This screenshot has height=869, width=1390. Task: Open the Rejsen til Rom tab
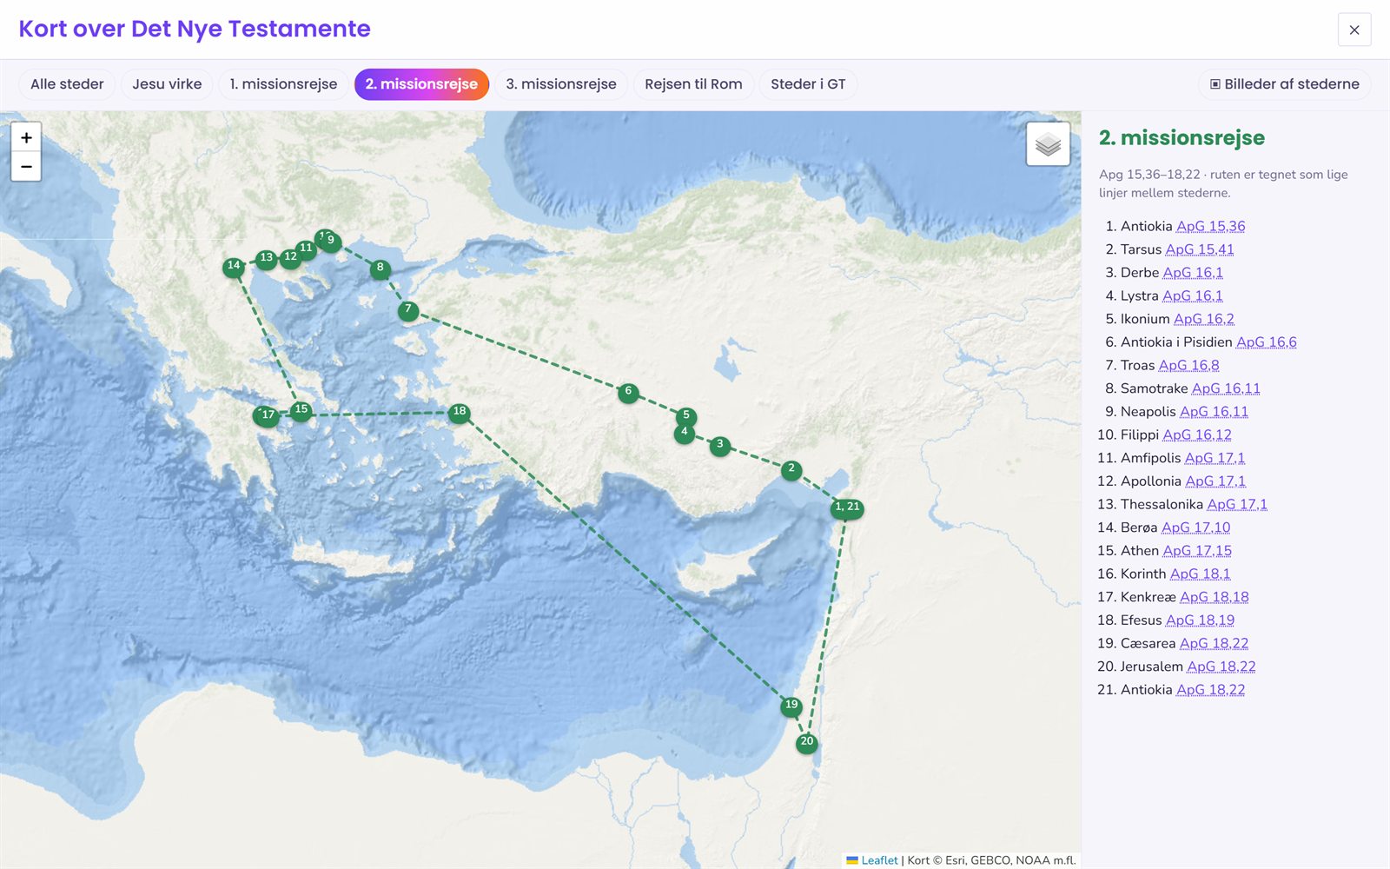[693, 84]
